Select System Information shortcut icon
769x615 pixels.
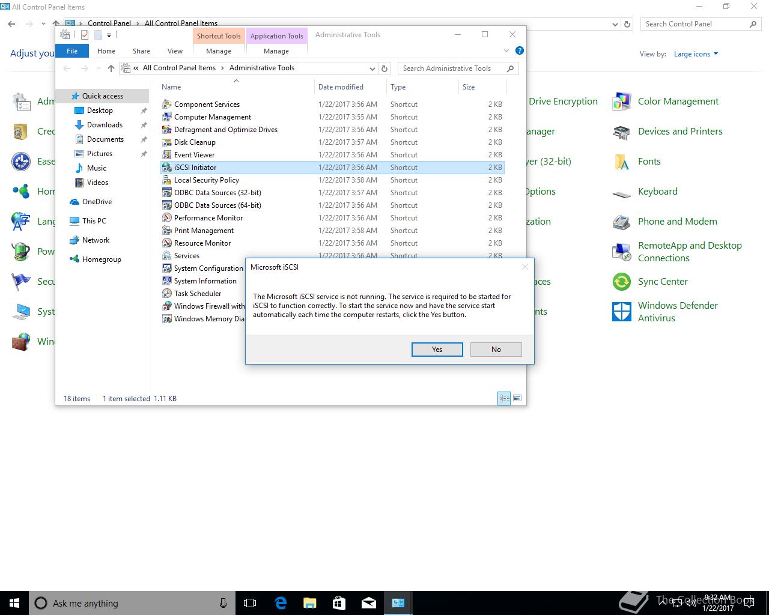click(167, 281)
